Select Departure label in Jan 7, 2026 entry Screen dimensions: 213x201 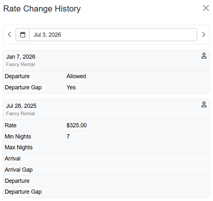click(x=17, y=76)
